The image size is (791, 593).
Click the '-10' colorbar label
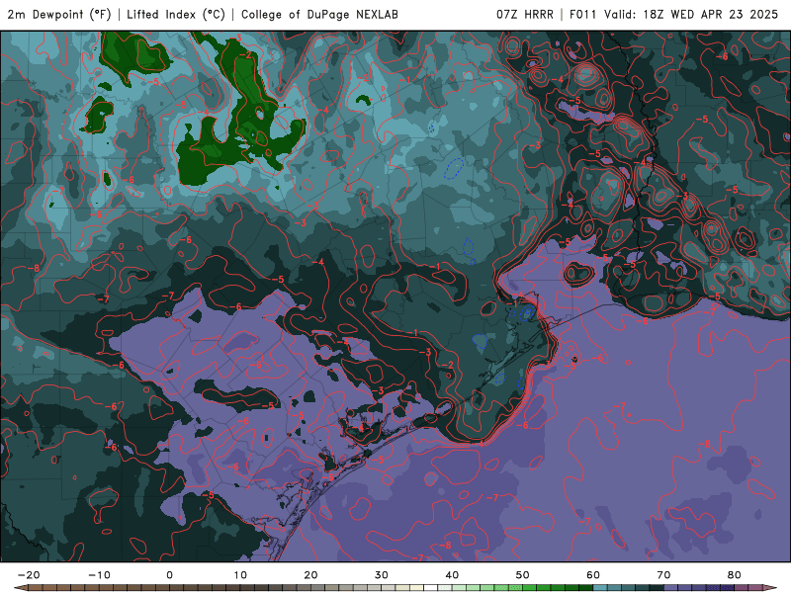(x=99, y=575)
